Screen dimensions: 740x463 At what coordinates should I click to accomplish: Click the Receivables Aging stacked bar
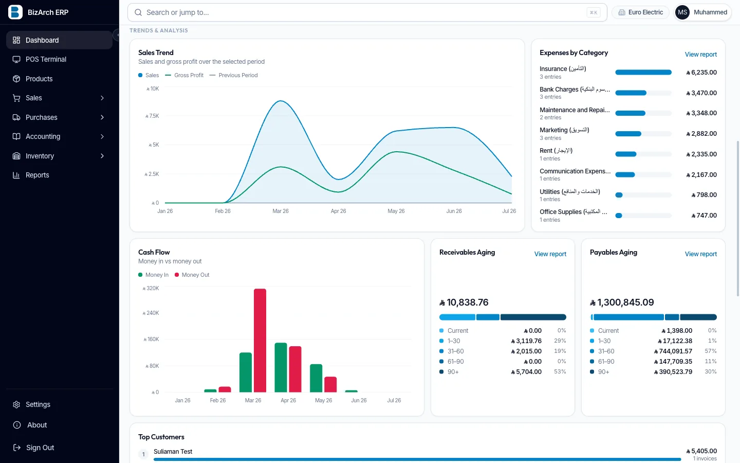[503, 317]
